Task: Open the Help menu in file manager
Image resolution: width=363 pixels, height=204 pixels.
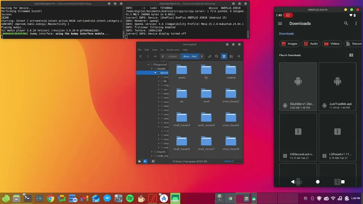Action: click(x=185, y=50)
